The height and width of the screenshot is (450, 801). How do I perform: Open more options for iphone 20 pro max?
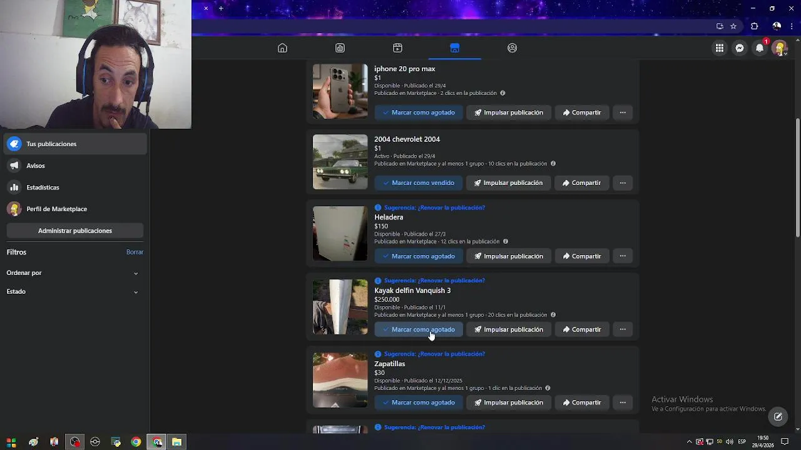623,112
